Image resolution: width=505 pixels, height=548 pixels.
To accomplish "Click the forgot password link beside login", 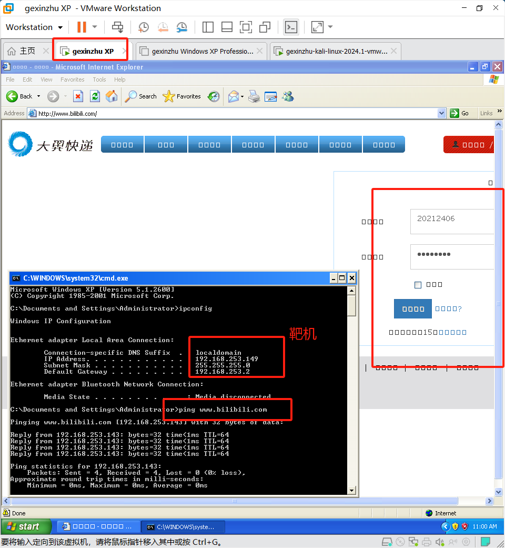I will click(448, 308).
